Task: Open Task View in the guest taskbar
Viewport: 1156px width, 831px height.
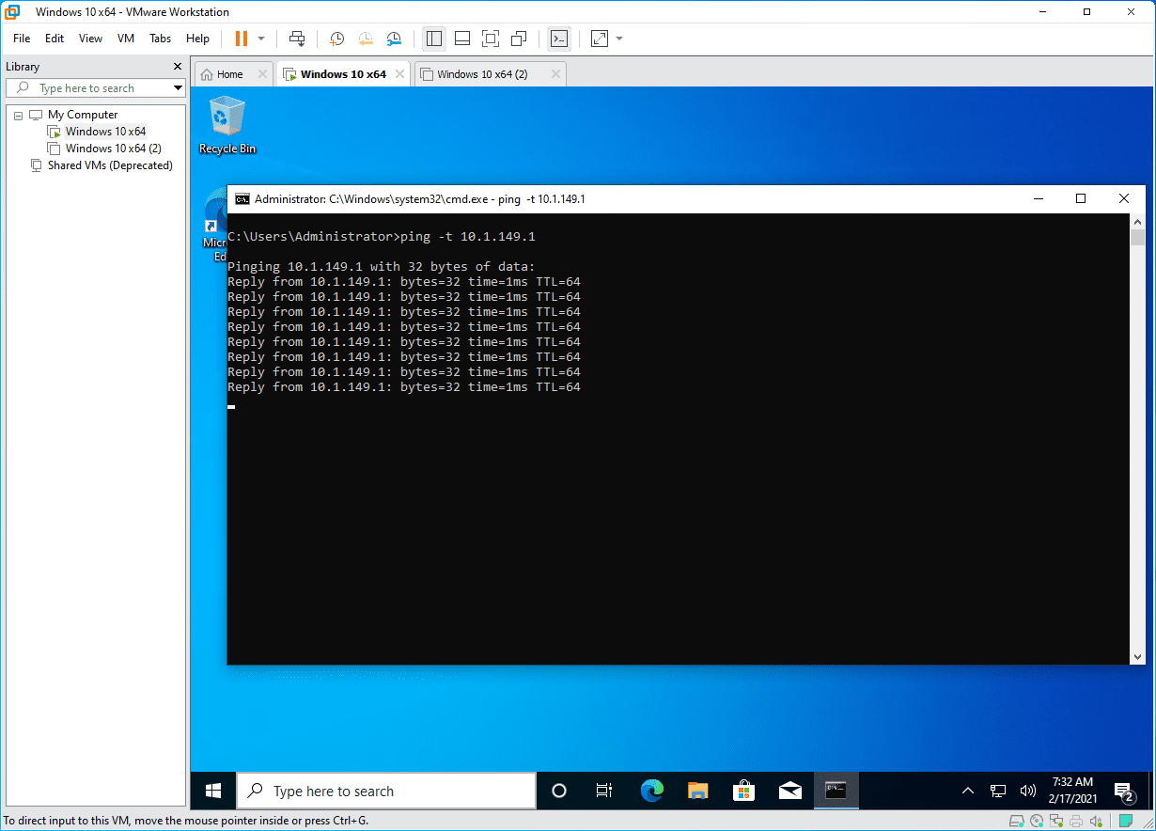Action: click(604, 791)
